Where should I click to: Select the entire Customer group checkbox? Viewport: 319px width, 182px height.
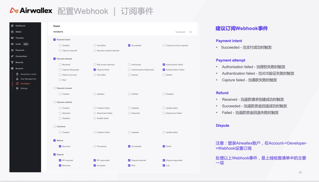click(x=54, y=126)
